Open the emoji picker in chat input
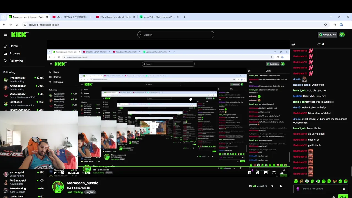352x198 pixels. [344, 189]
